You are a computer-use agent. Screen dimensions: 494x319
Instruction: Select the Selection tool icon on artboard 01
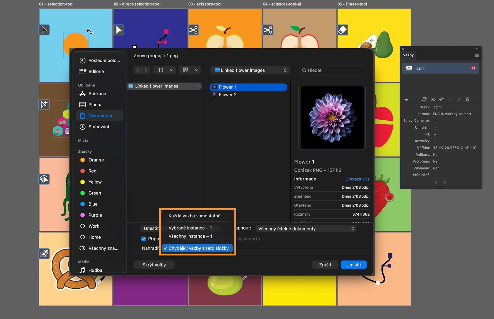(44, 30)
